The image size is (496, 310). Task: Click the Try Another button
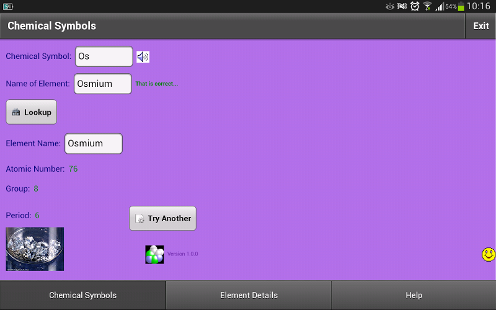pyautogui.click(x=162, y=218)
